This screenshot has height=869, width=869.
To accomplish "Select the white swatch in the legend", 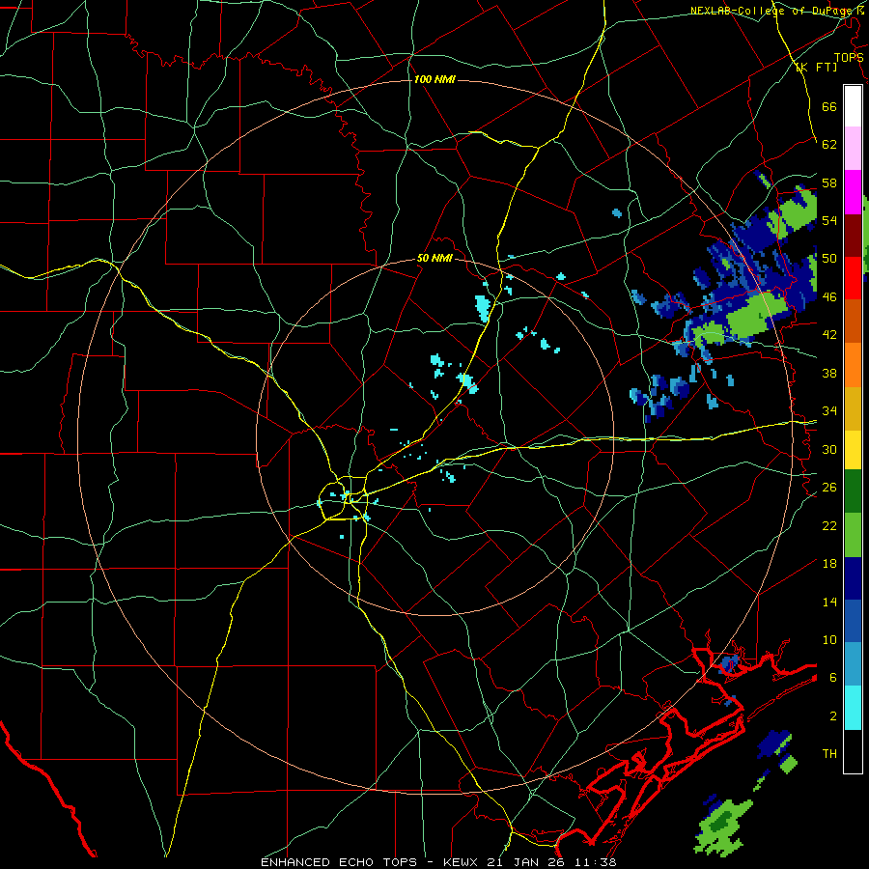I will click(x=853, y=106).
